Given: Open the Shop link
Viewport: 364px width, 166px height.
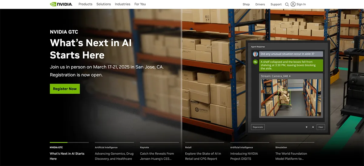Looking at the screenshot, I should [x=246, y=4].
